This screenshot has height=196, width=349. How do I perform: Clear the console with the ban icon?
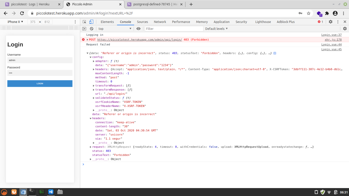[x=91, y=29]
